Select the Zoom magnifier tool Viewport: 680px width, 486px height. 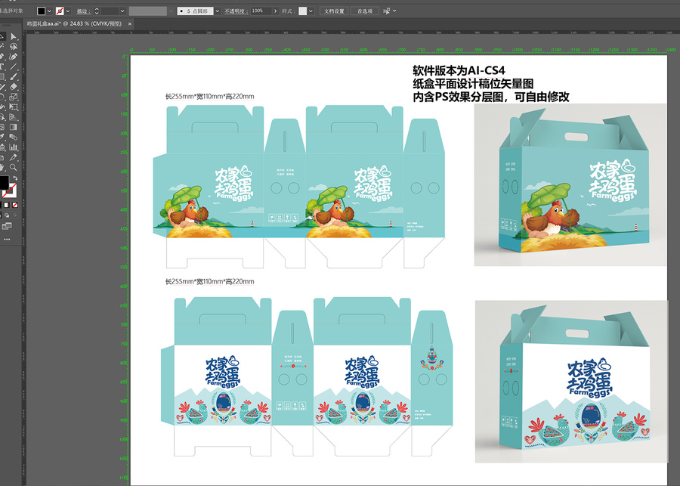(14, 167)
